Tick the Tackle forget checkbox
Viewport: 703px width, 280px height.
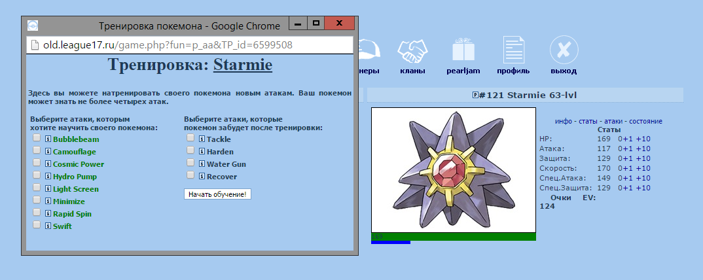click(190, 138)
